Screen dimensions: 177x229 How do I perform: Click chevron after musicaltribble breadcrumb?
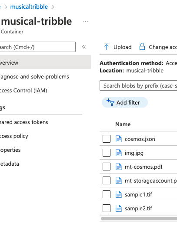point(53,7)
